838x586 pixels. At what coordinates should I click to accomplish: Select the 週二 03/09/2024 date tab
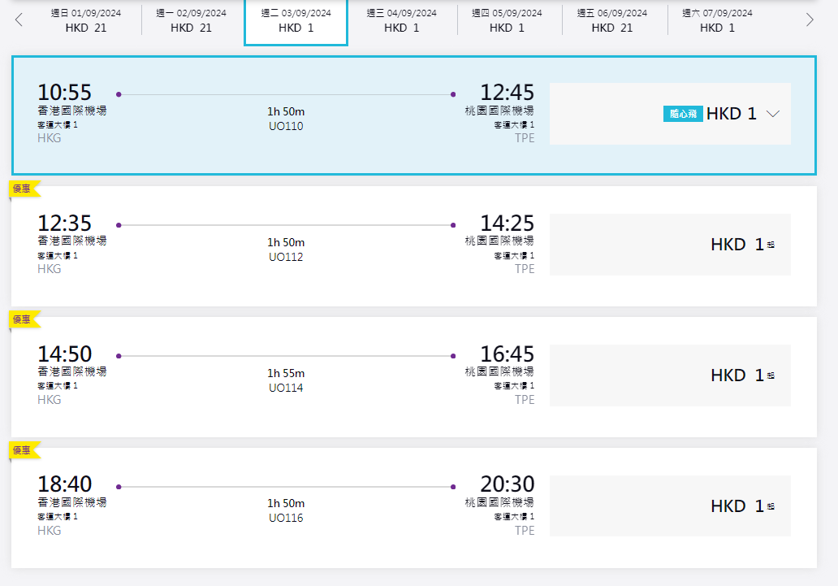click(x=296, y=20)
